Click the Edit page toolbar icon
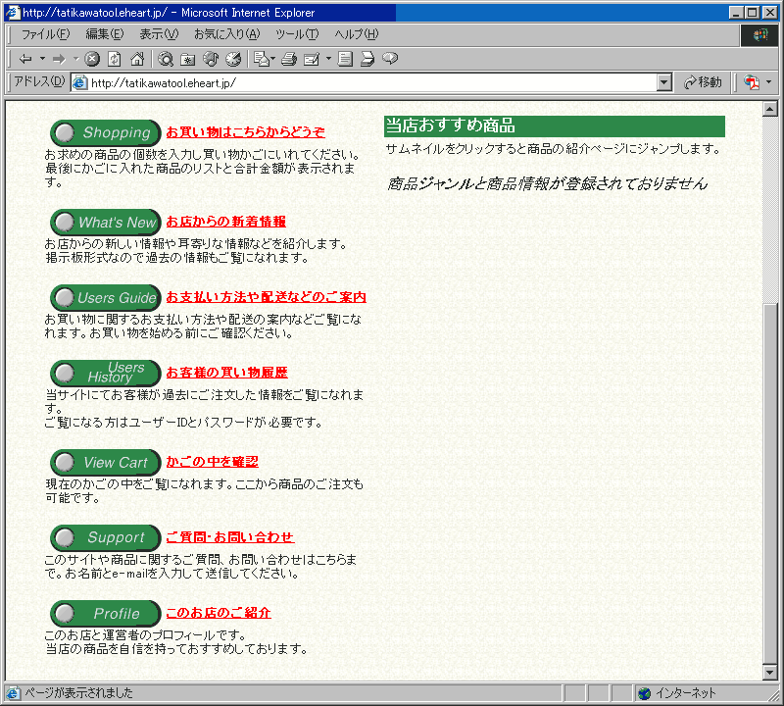784x706 pixels. [312, 59]
